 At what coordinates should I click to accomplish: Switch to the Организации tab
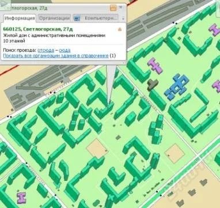(x=54, y=18)
